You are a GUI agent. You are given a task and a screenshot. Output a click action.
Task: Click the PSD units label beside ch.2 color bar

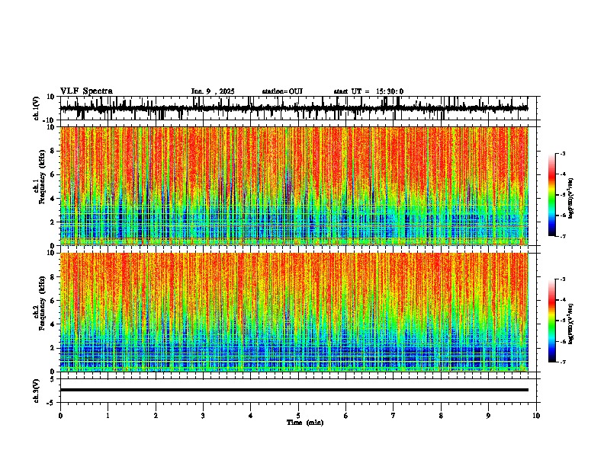571,324
